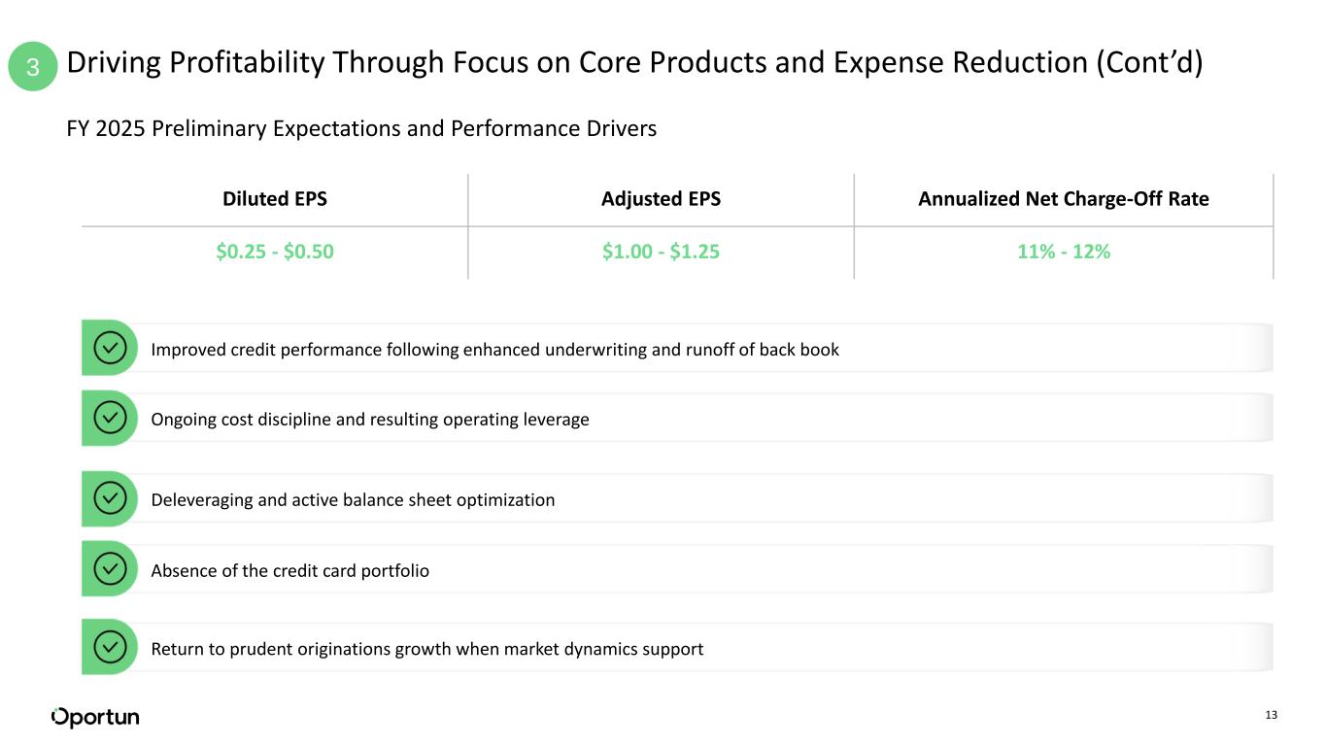Click checkmark icon beside ongoing cost discipline
Viewport: 1326px width, 746px height.
pyautogui.click(x=111, y=418)
